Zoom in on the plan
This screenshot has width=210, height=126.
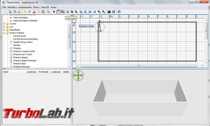[x=99, y=12]
